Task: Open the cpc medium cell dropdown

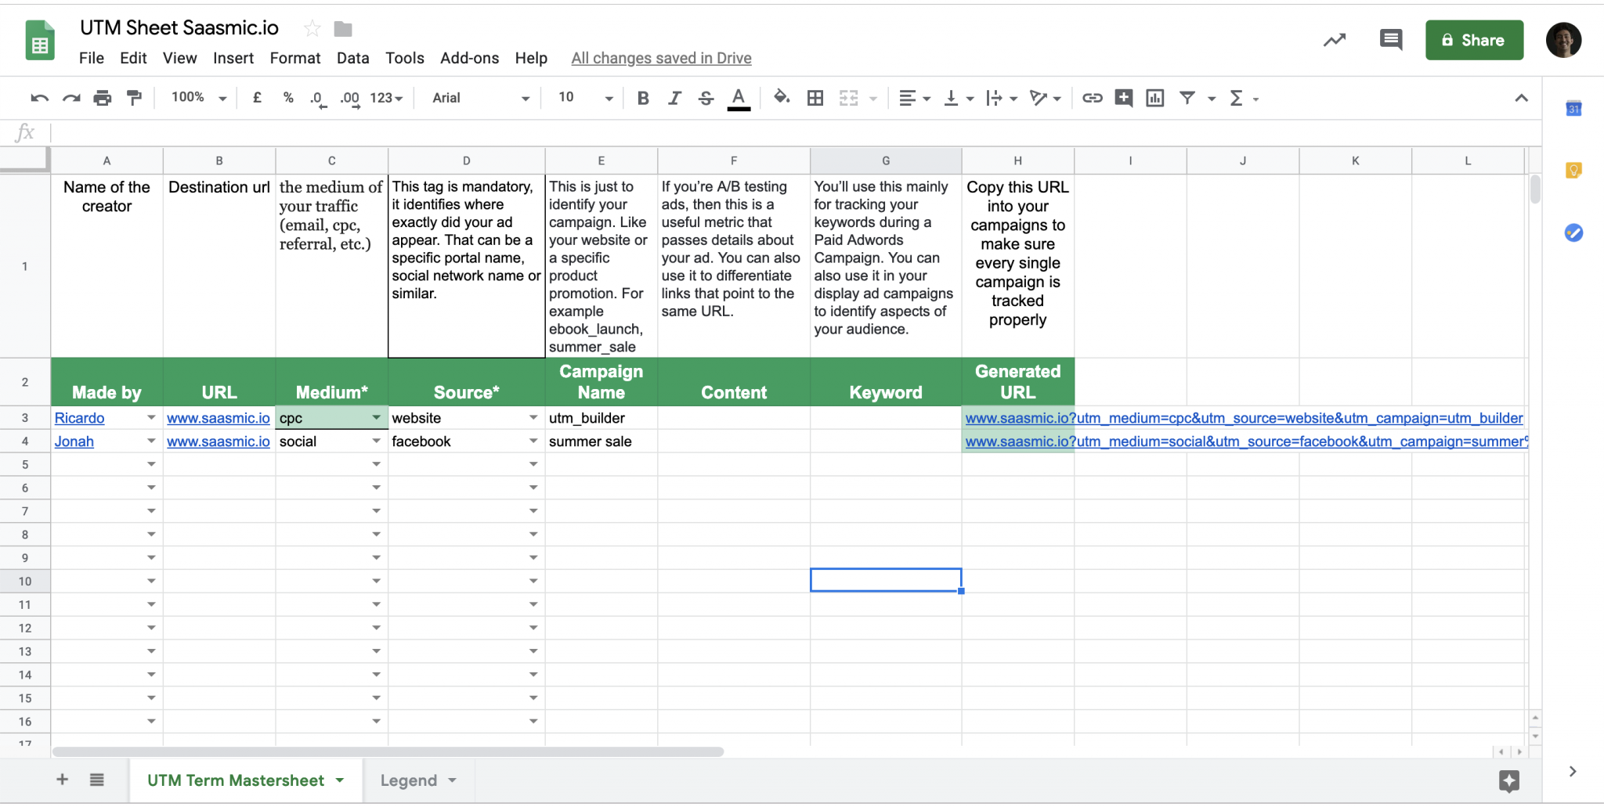Action: click(x=376, y=418)
